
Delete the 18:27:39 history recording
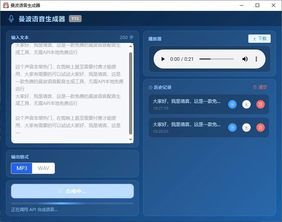[x=261, y=104]
